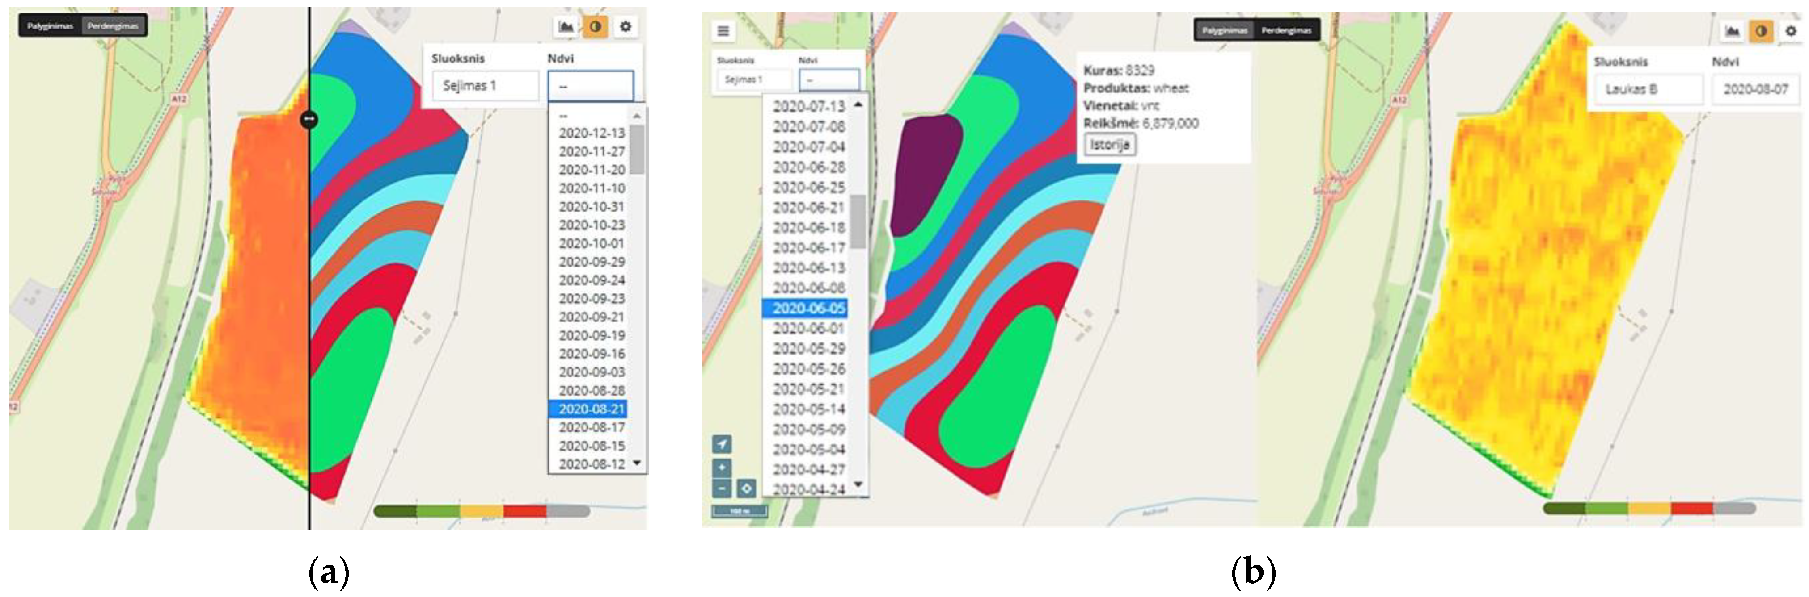This screenshot has height=597, width=1809.
Task: Click the navigation arrow locate icon
Action: tap(721, 444)
